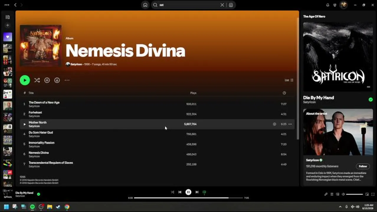Open Connect to a device

coord(337,194)
